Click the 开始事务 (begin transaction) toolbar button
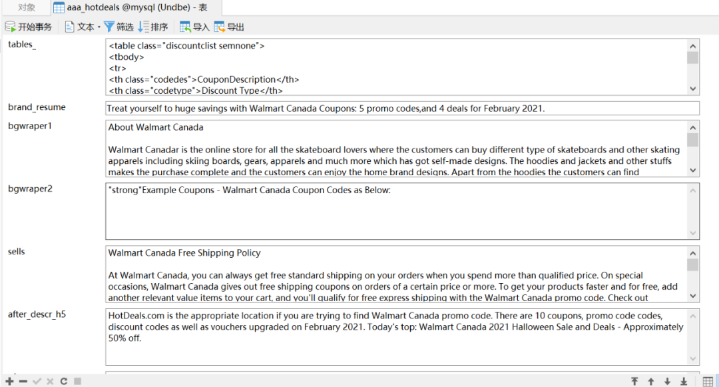 tap(29, 27)
